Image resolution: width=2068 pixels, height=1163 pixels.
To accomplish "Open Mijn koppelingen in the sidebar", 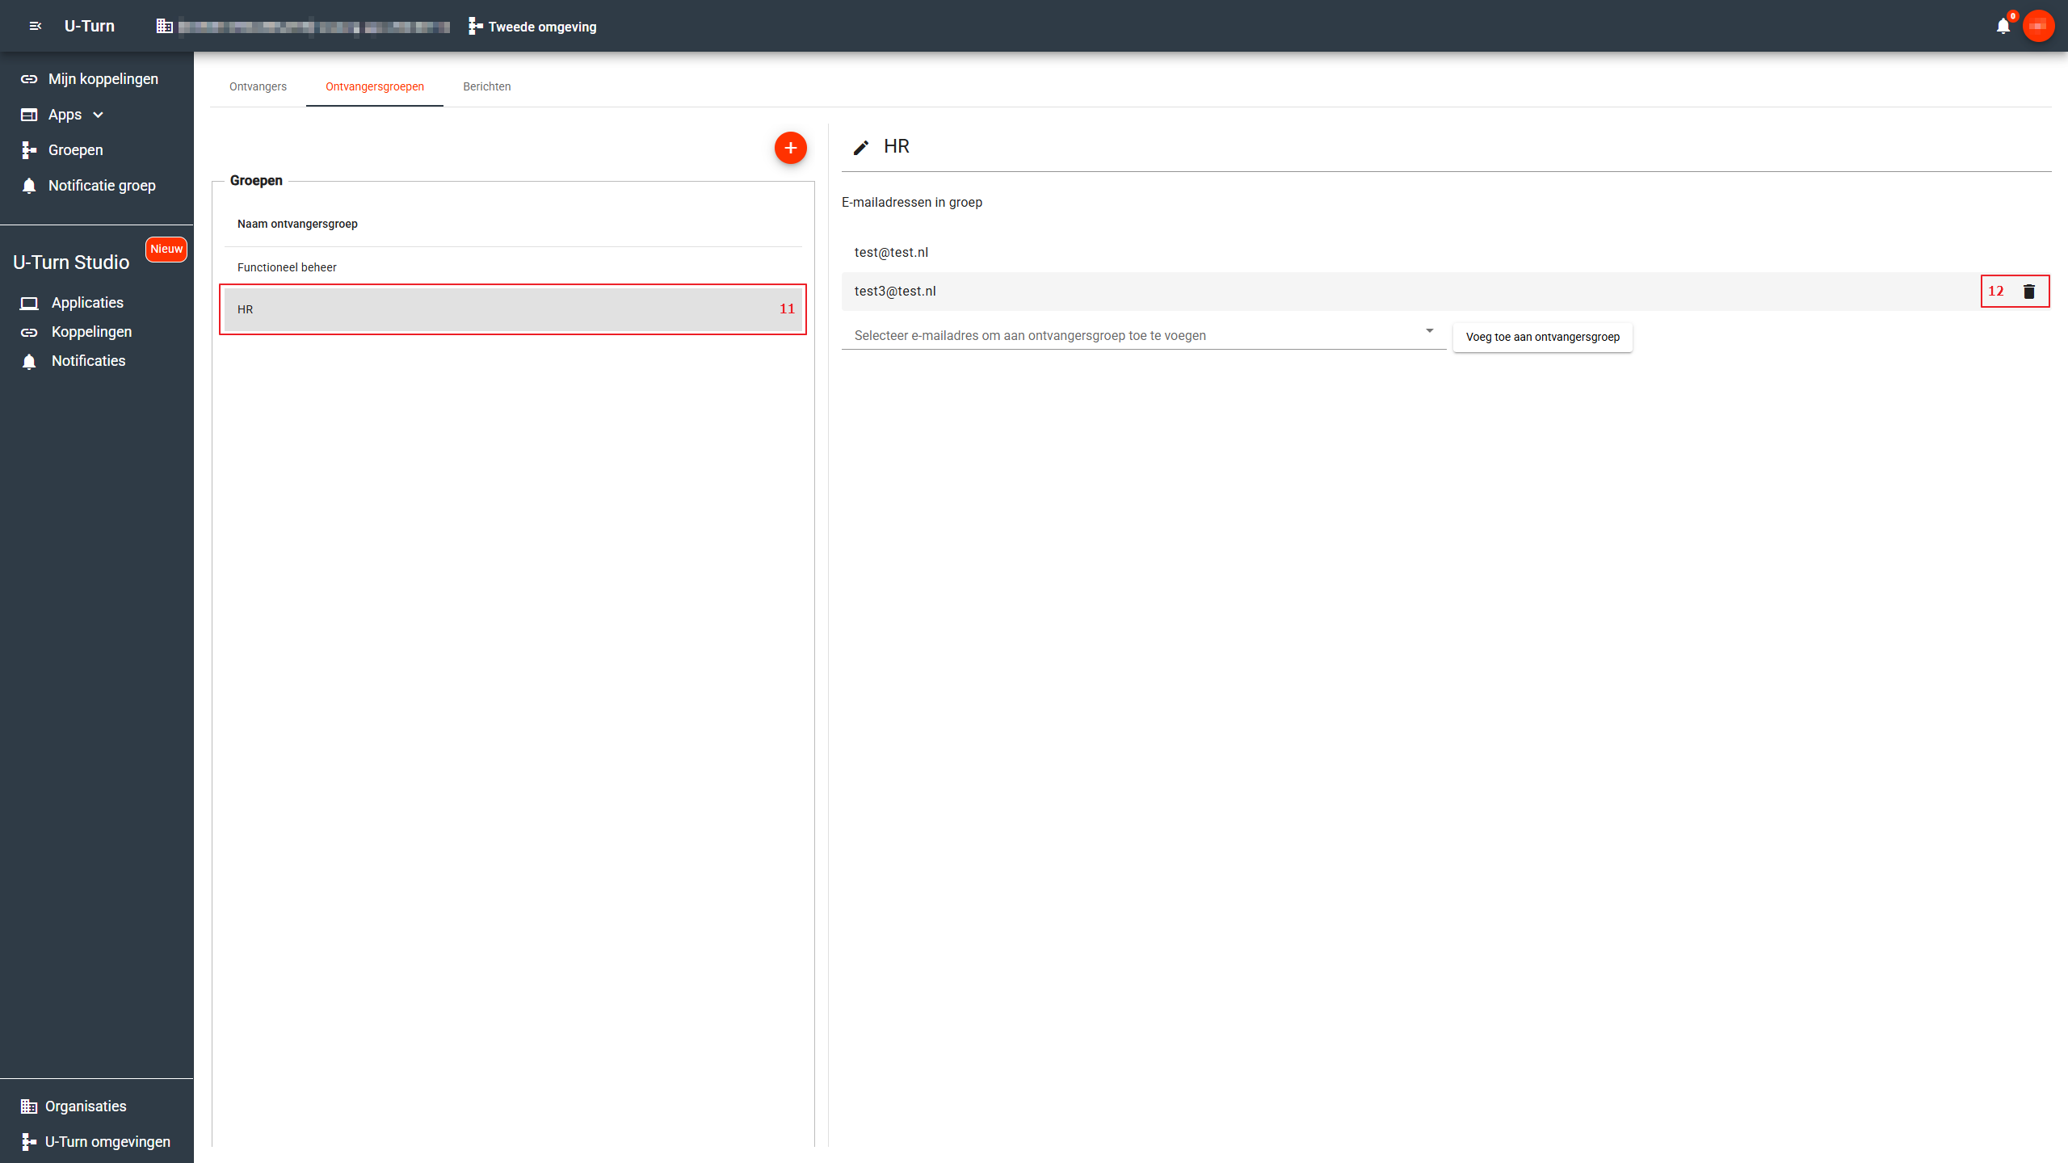I will (x=103, y=79).
